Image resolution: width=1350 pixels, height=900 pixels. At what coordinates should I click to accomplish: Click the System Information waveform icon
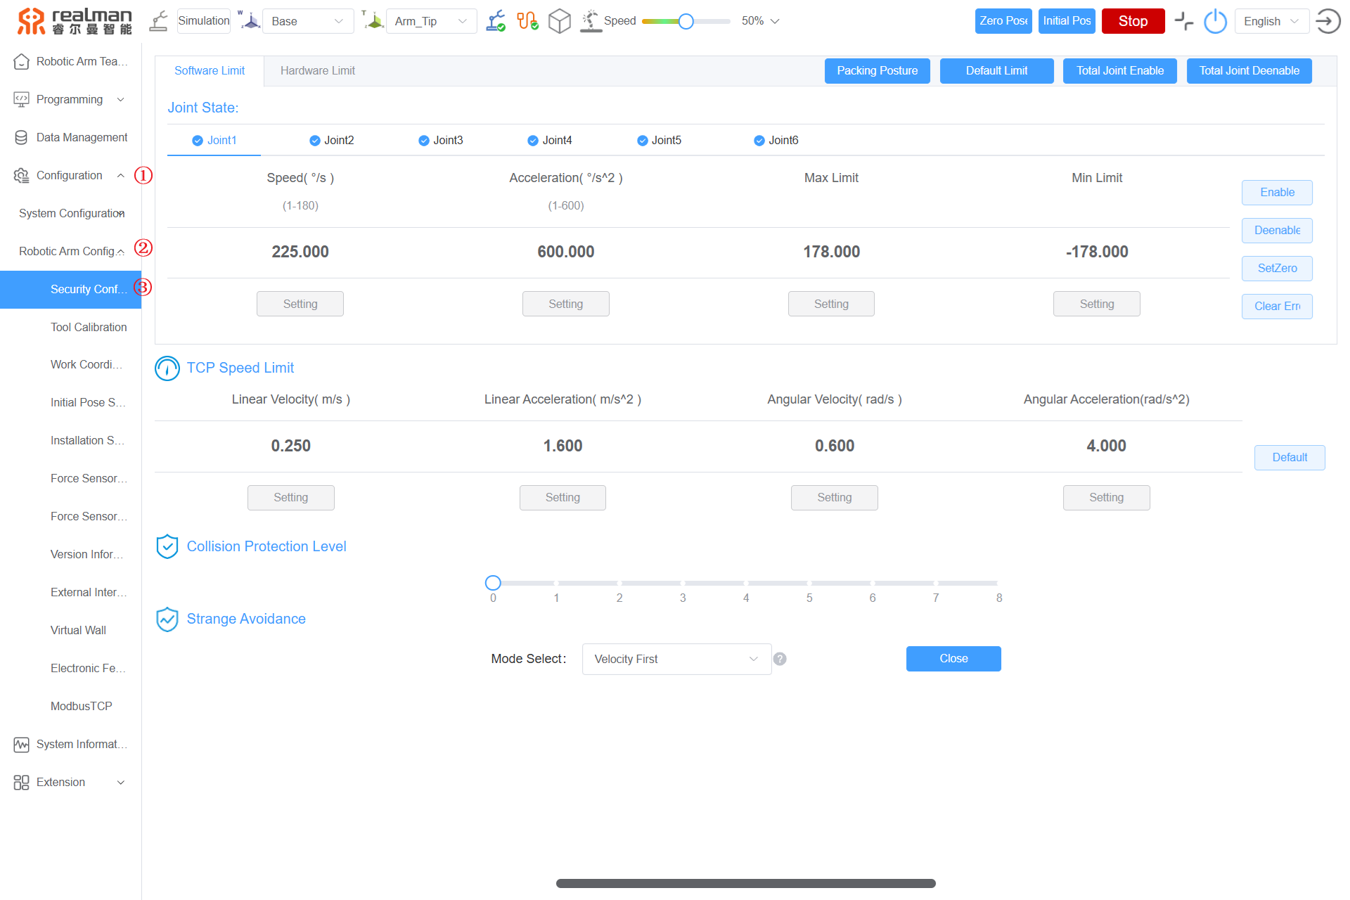coord(21,744)
